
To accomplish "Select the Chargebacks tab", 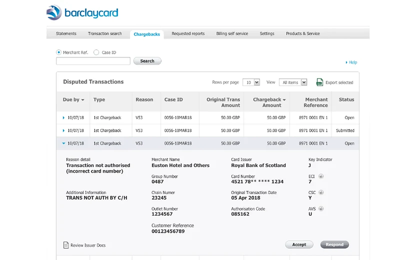I will (147, 34).
